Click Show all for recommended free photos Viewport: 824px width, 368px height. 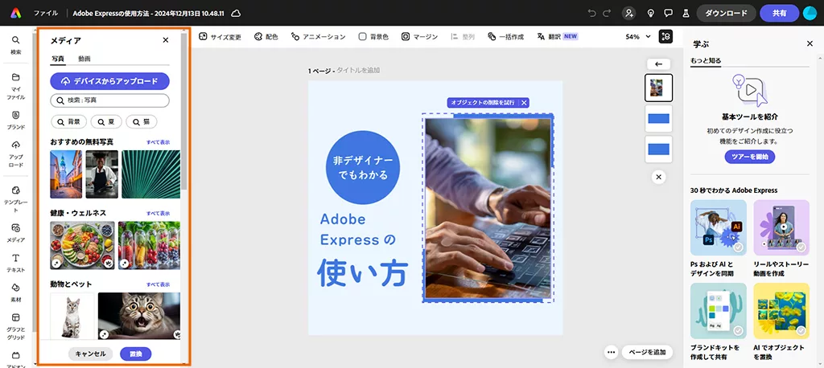[x=158, y=142]
